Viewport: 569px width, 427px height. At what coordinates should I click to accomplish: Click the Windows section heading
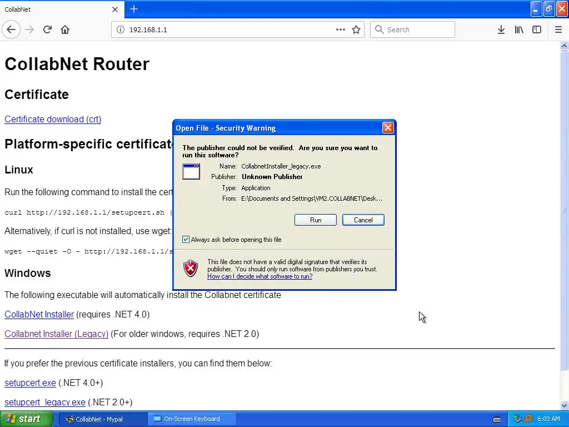coord(28,273)
